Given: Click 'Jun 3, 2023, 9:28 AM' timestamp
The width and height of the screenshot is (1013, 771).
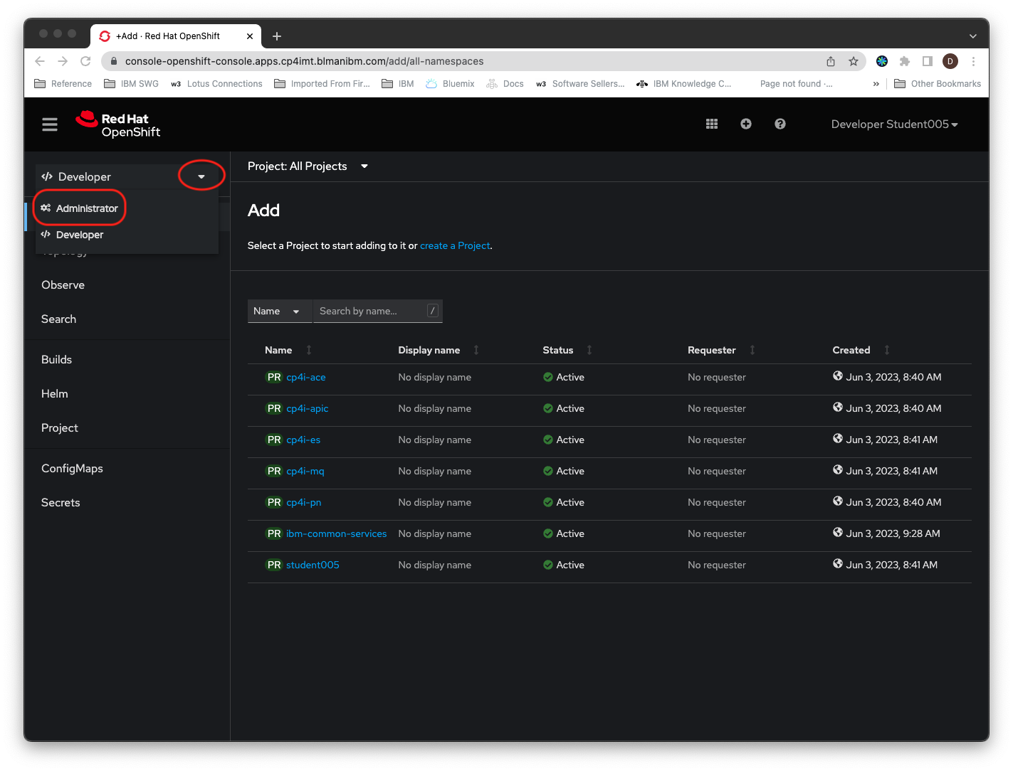Looking at the screenshot, I should click(x=893, y=534).
